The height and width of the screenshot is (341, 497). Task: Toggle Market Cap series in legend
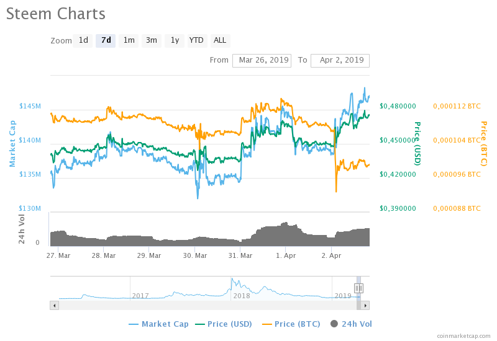point(158,324)
